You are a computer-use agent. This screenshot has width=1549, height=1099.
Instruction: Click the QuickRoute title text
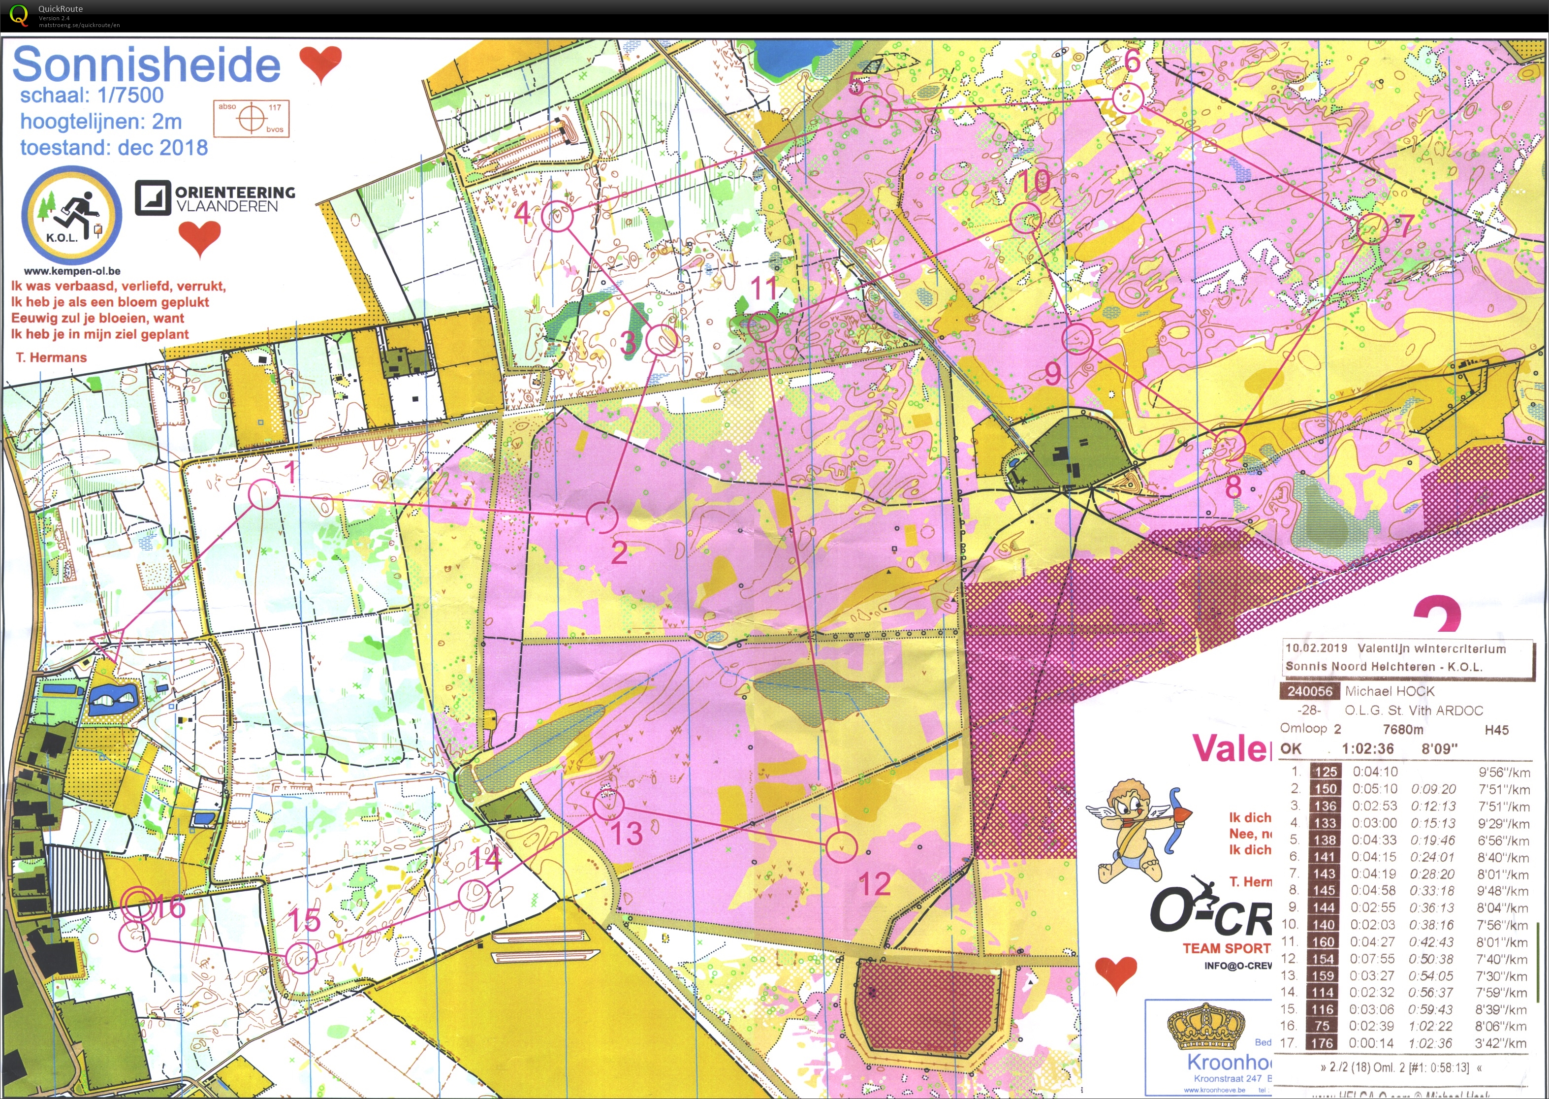coord(60,9)
